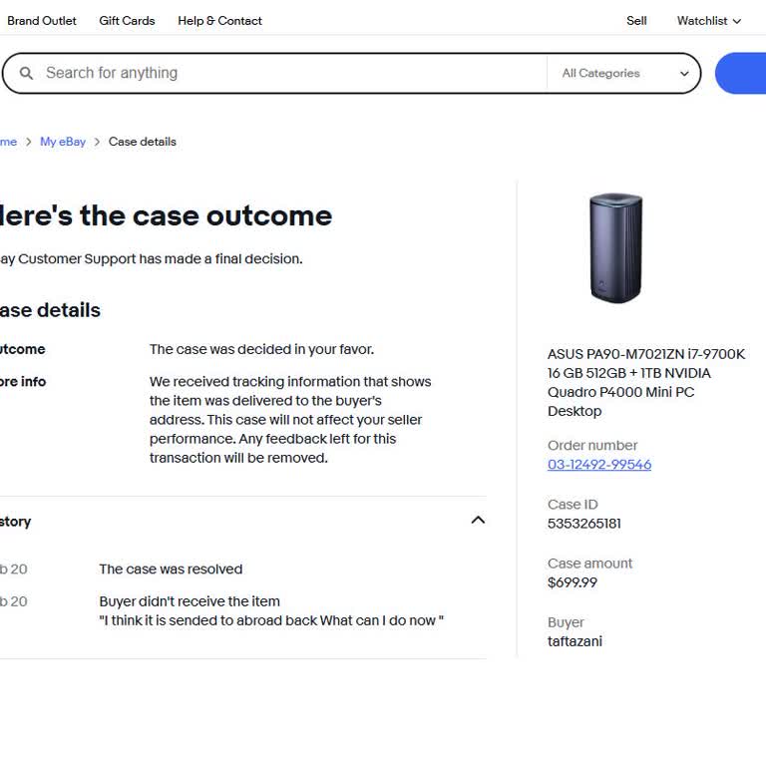Go back to Home via breadcrumb

coord(8,142)
